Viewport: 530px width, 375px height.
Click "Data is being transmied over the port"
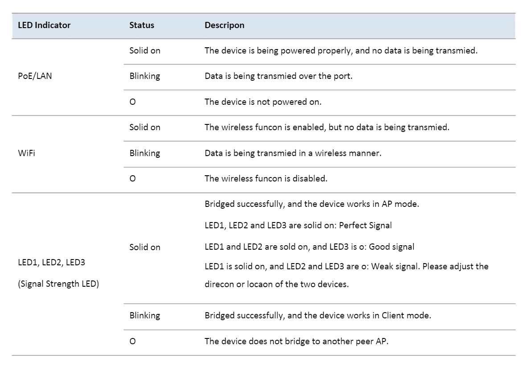278,76
